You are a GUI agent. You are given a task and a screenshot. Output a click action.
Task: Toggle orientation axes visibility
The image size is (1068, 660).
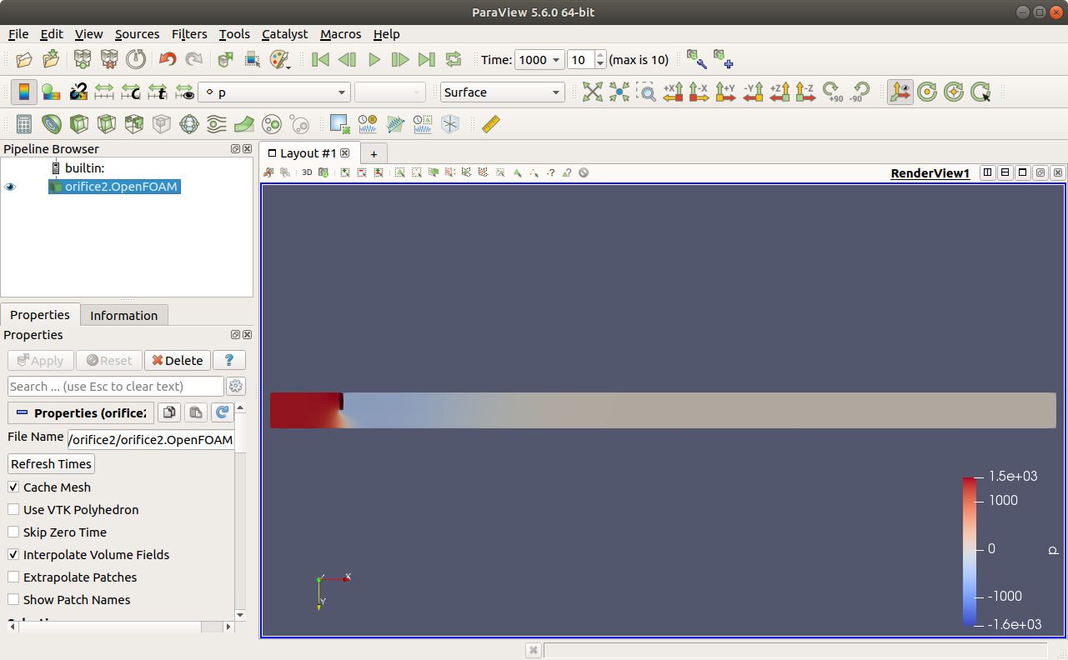(x=900, y=92)
